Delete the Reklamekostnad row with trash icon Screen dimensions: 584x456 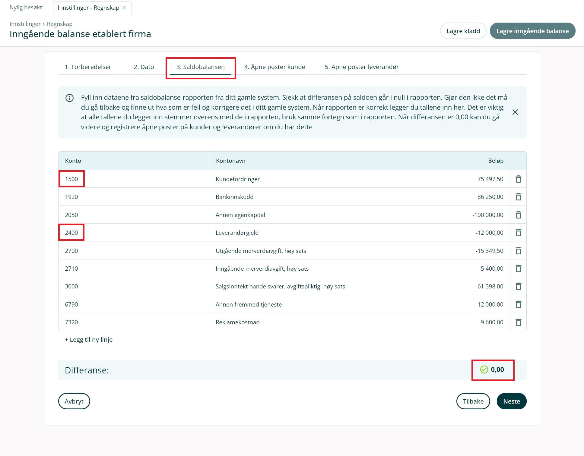tap(518, 322)
